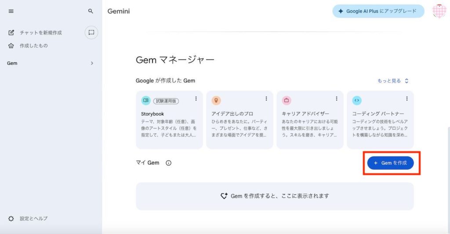Open the account profile avatar
450x234 pixels.
439,11
